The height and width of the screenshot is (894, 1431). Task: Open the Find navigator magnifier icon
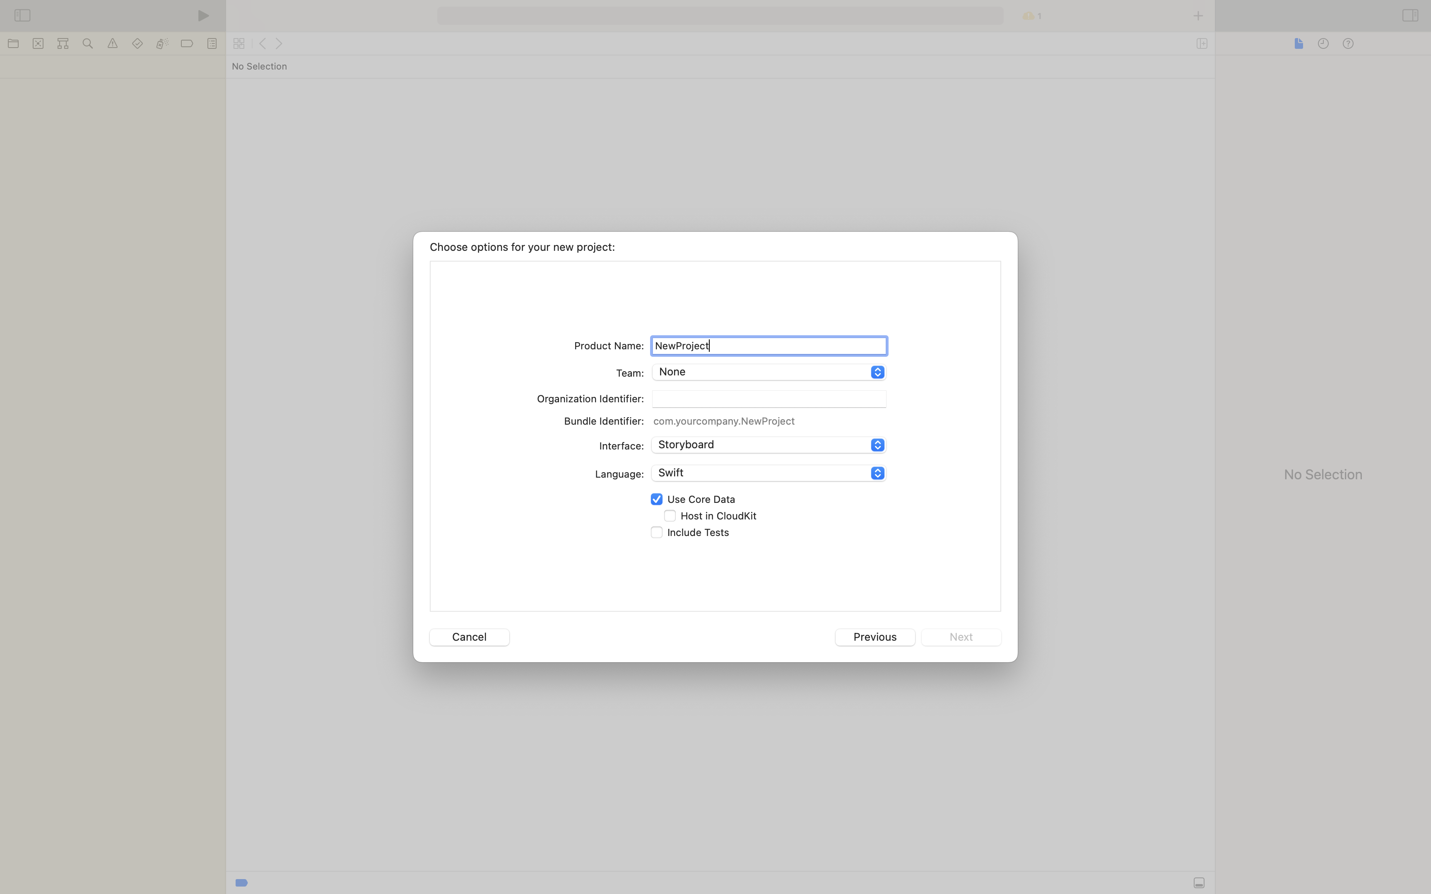point(87,44)
